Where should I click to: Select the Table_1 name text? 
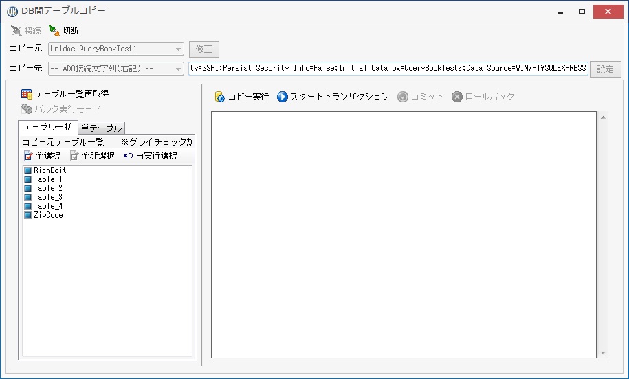coord(47,179)
